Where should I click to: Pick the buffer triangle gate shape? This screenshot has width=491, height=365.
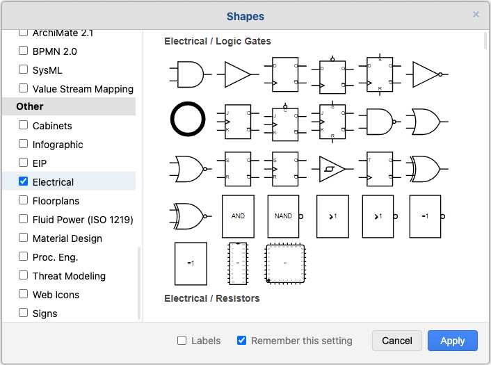tap(238, 74)
